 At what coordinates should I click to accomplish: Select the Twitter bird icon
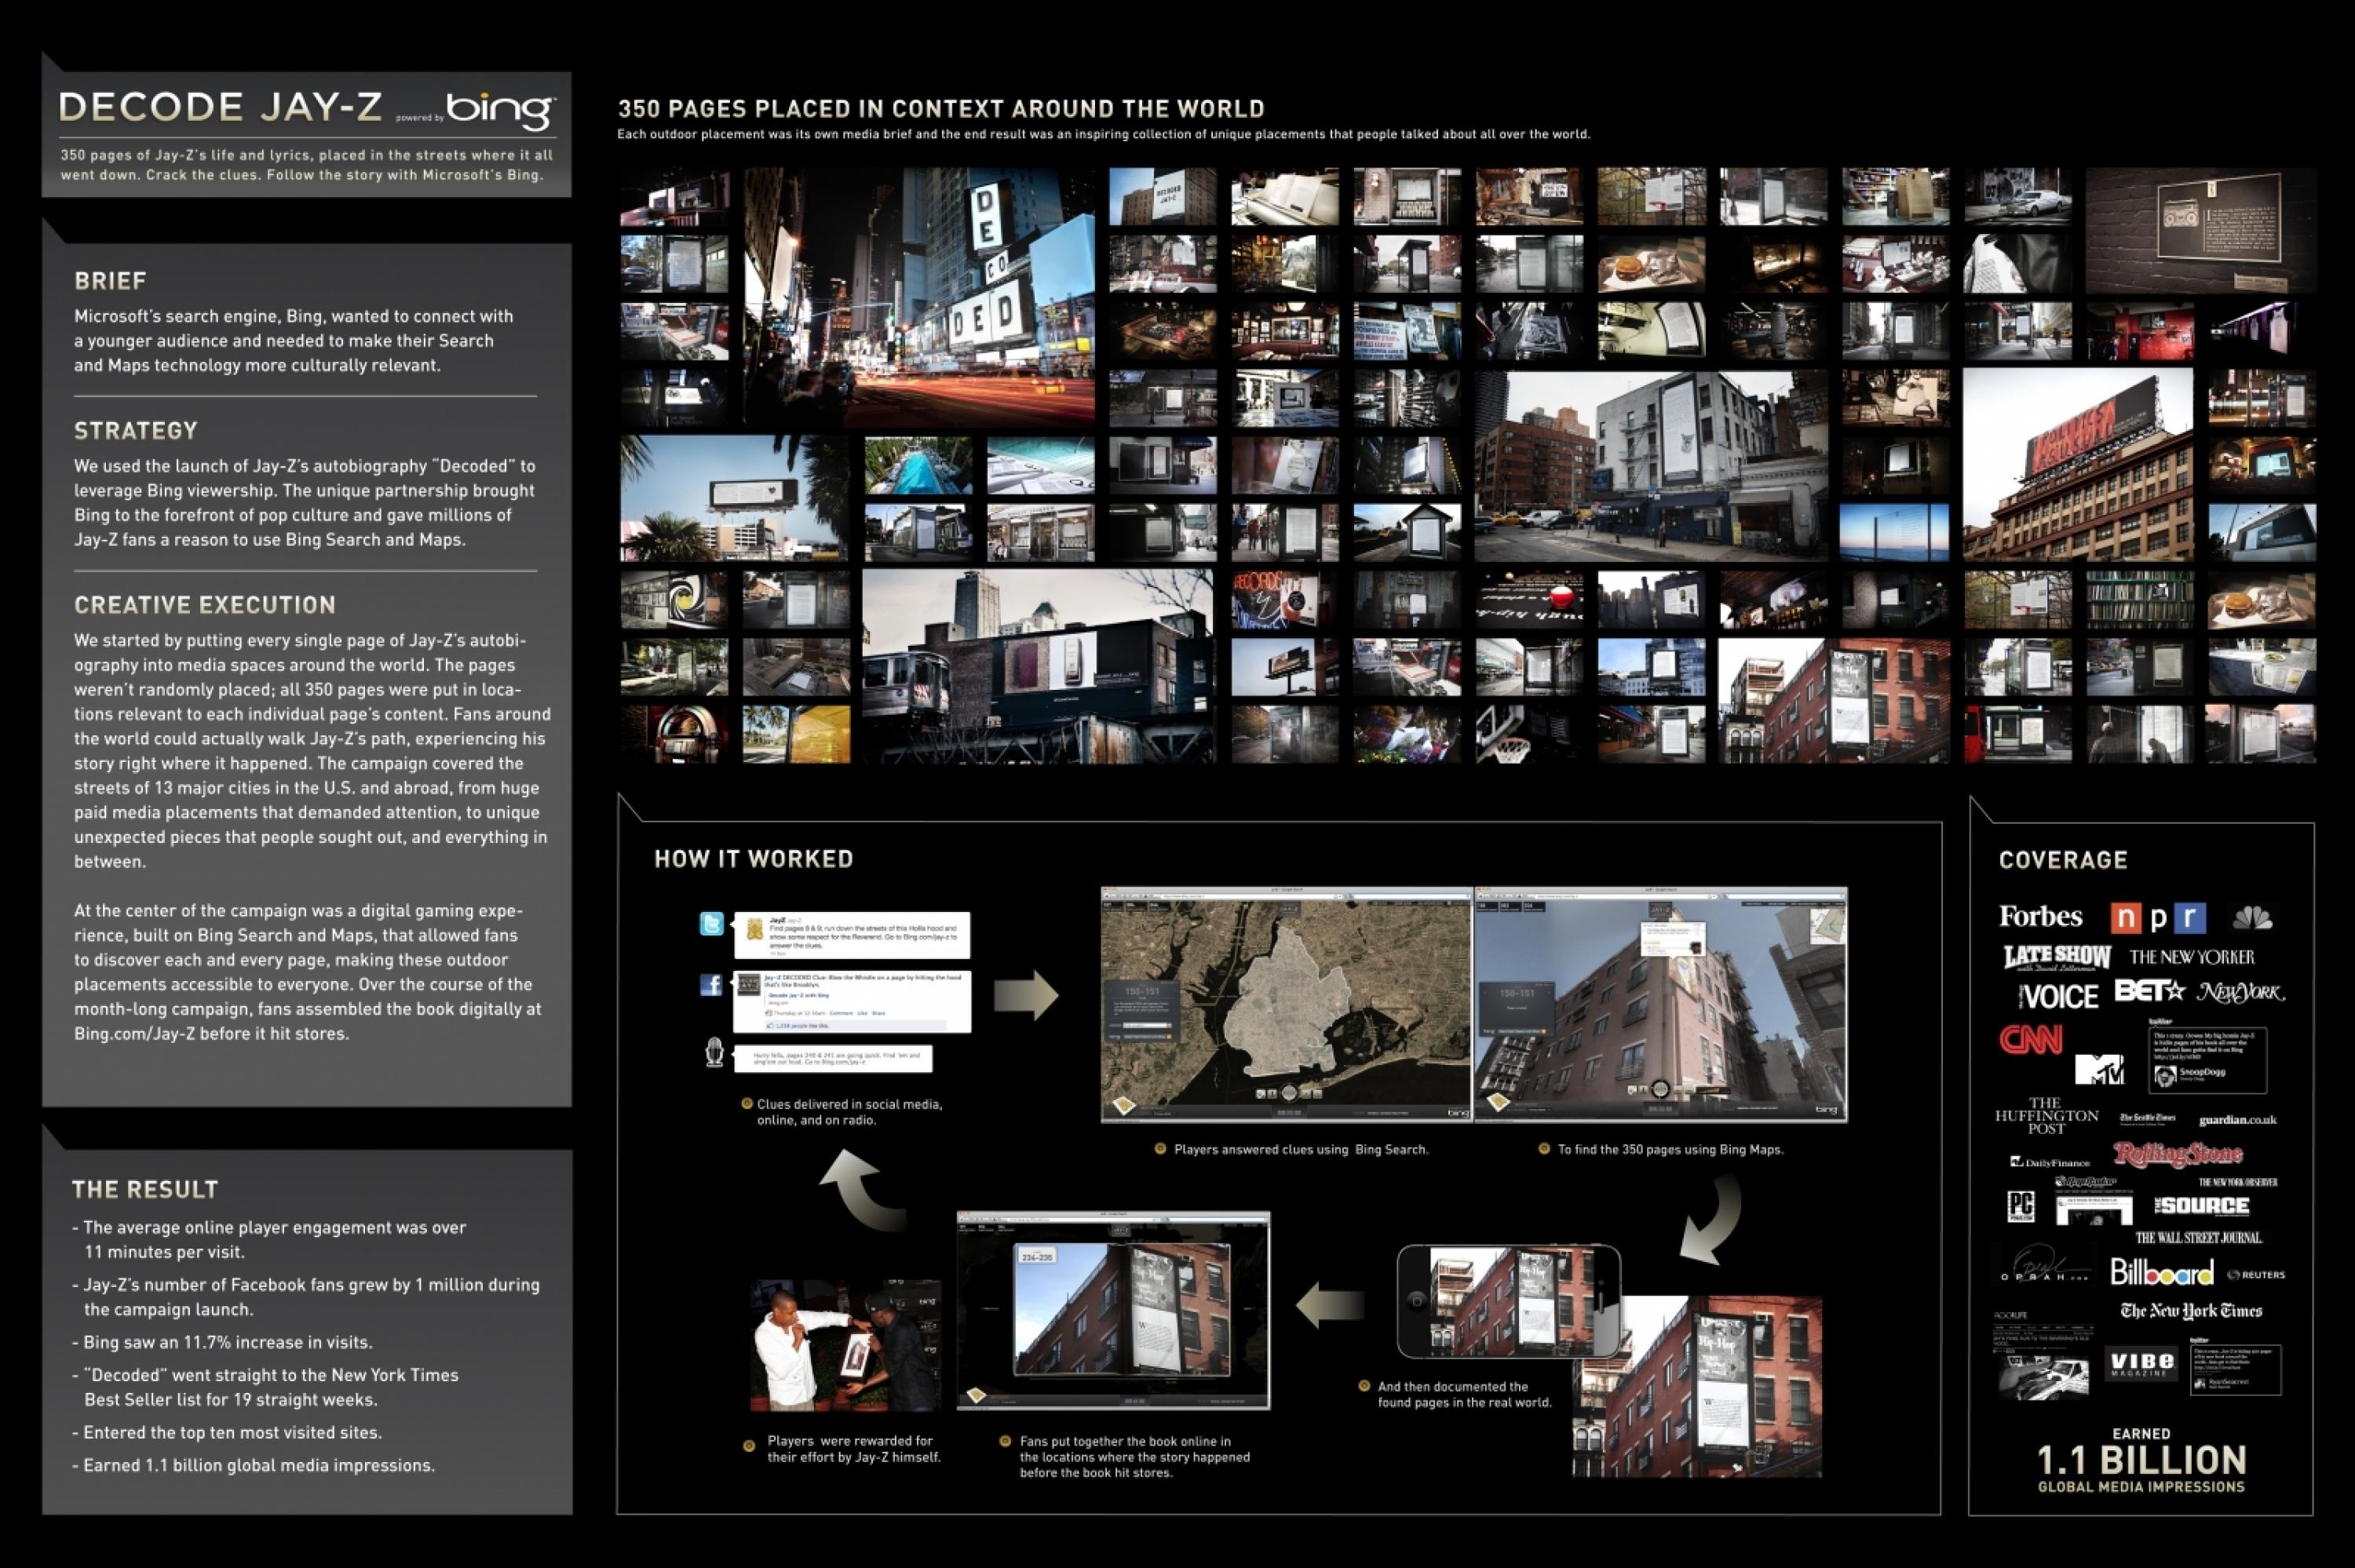712,923
